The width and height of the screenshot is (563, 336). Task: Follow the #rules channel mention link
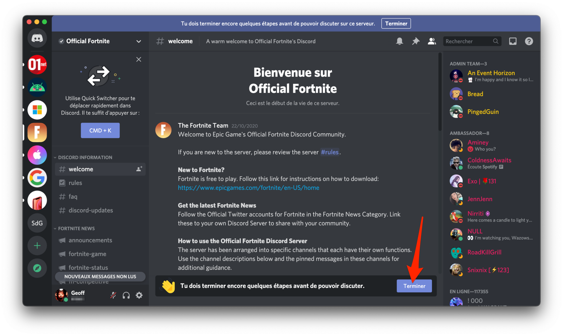click(330, 152)
